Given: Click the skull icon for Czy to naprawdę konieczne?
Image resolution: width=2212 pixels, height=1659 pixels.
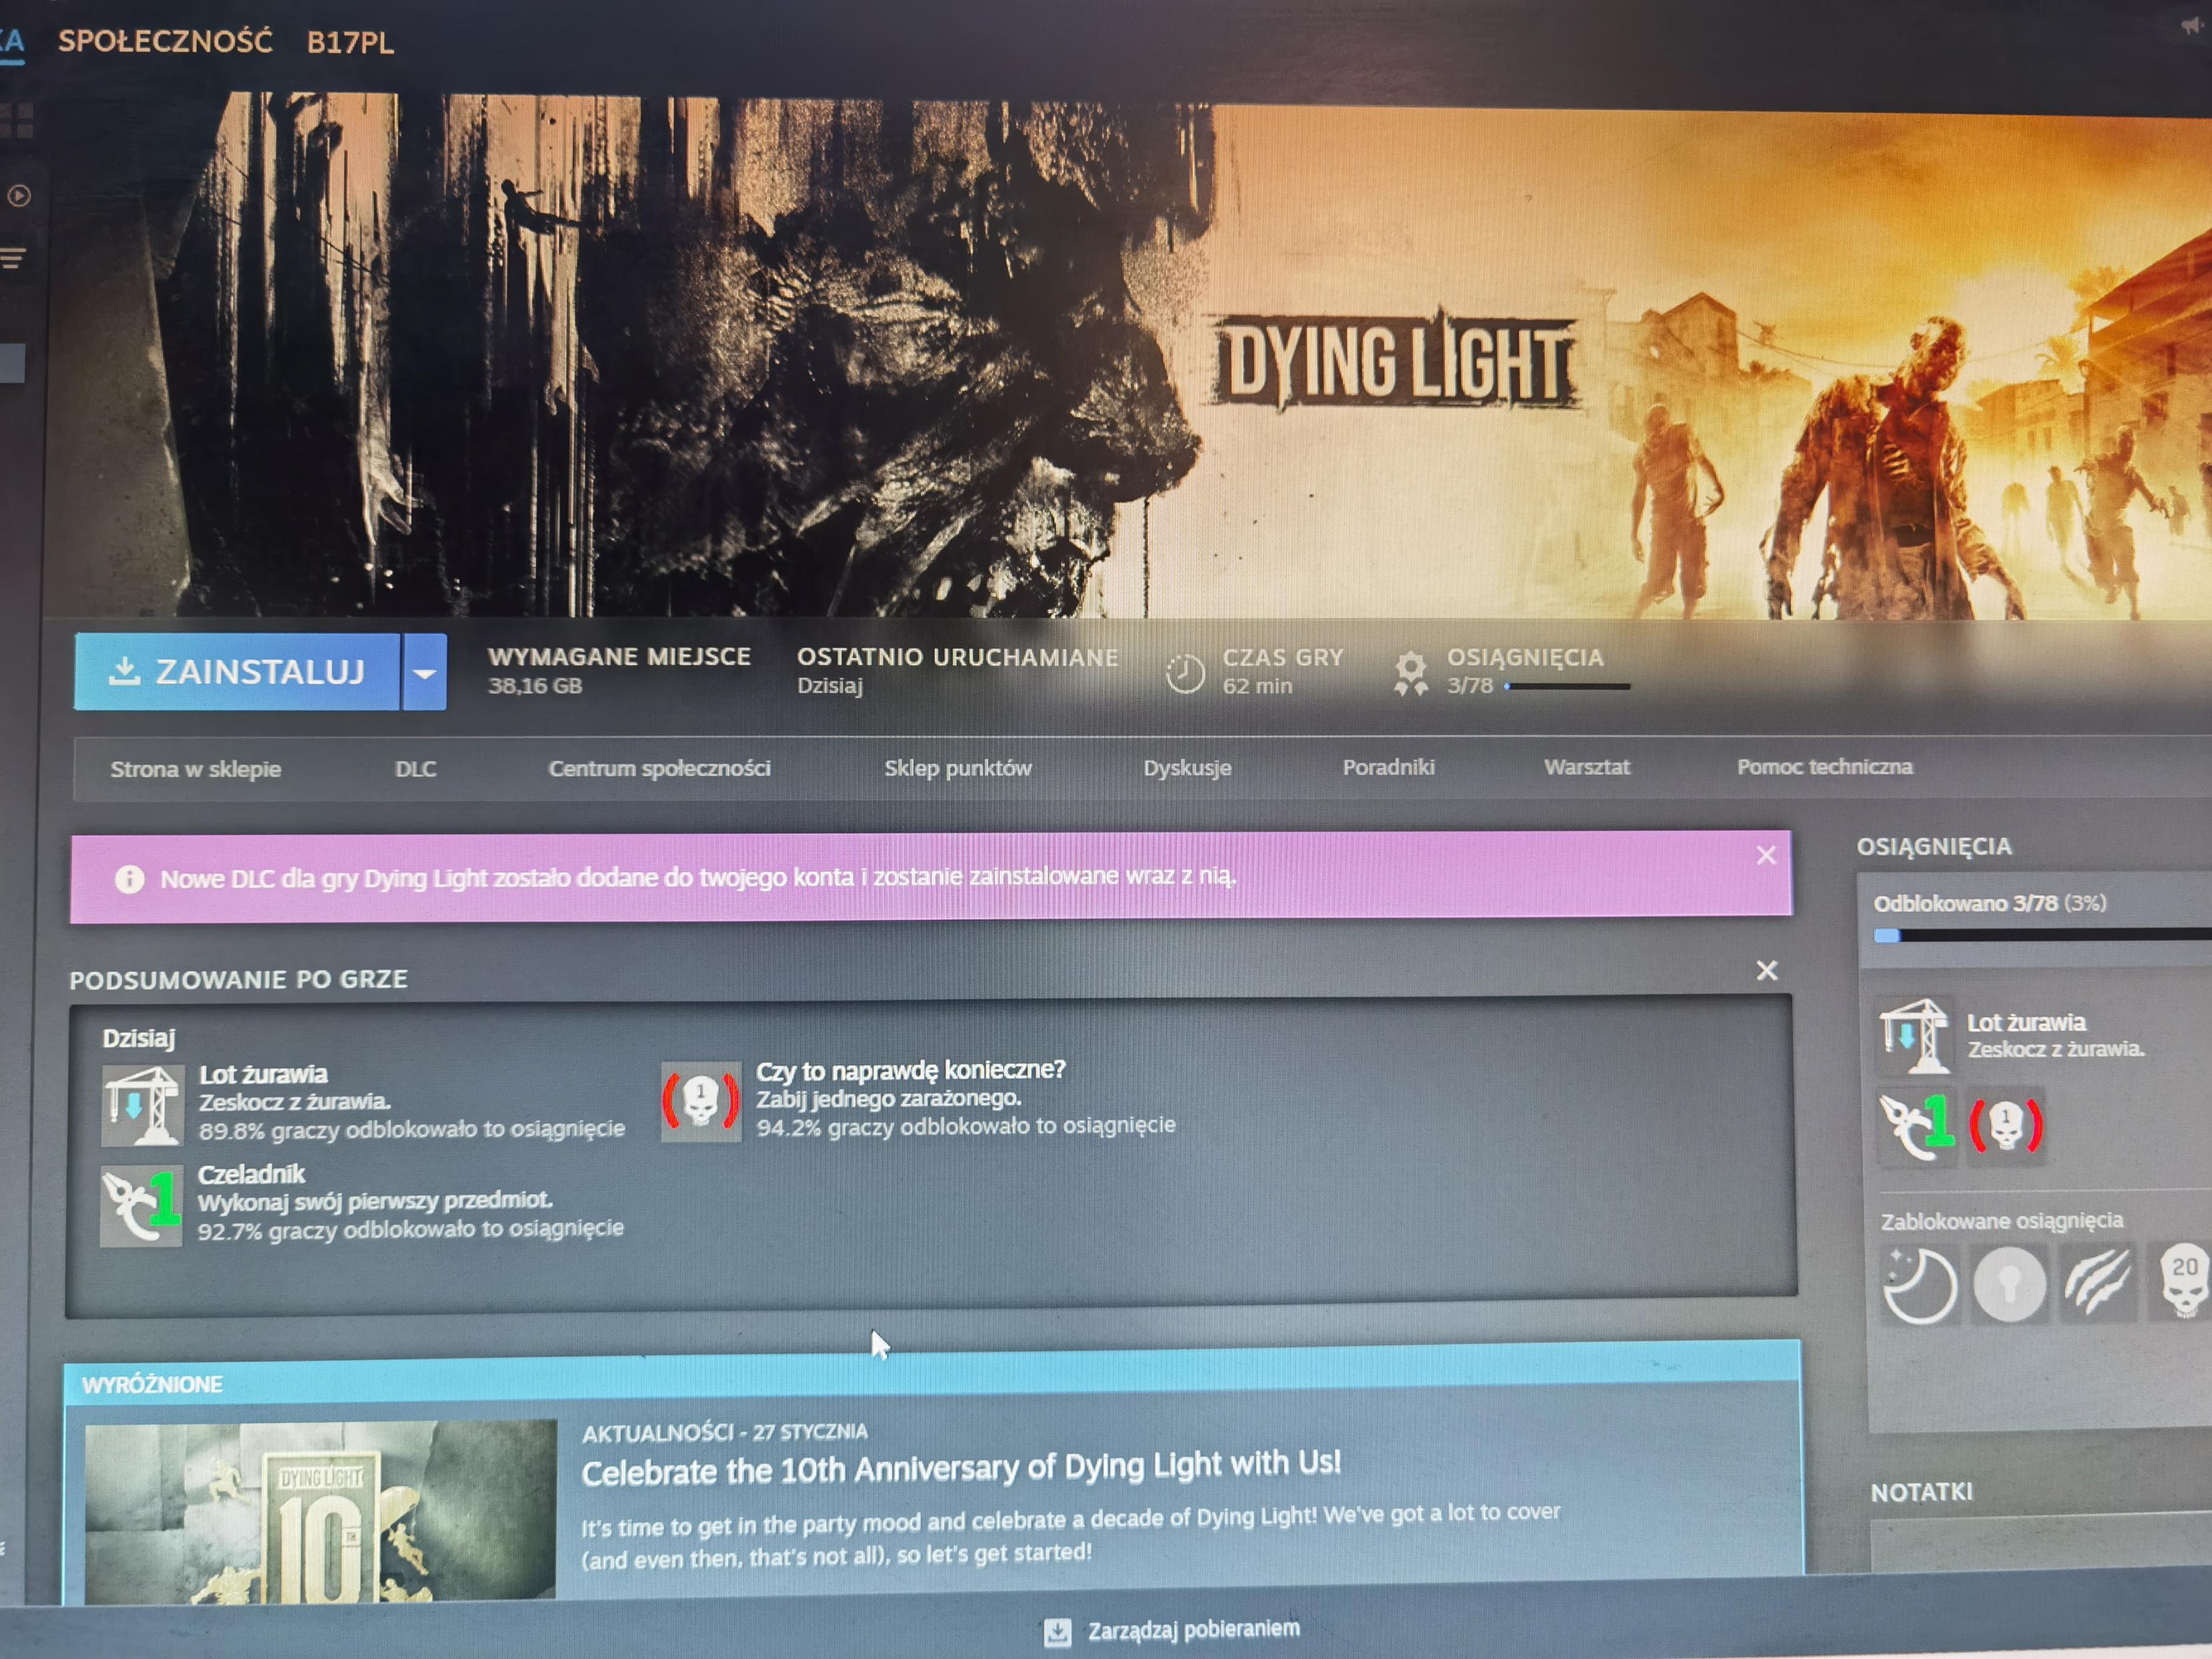Looking at the screenshot, I should [701, 1101].
